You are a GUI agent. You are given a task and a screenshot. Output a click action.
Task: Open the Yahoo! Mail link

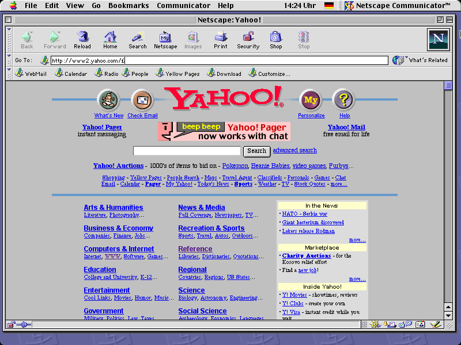[x=346, y=127]
